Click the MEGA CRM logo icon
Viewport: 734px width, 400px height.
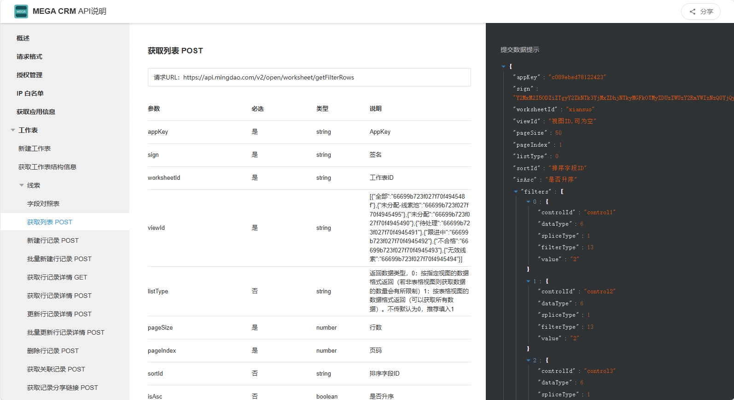[21, 11]
